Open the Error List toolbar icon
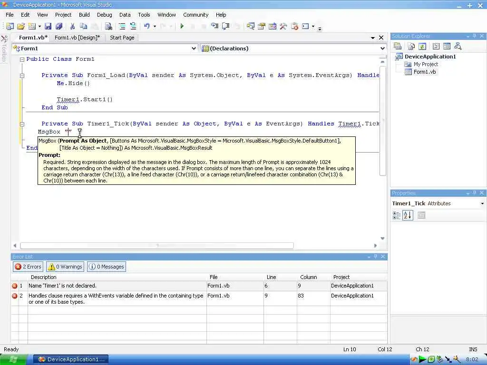Screen dimensions: 487x365 [x=294, y=27]
